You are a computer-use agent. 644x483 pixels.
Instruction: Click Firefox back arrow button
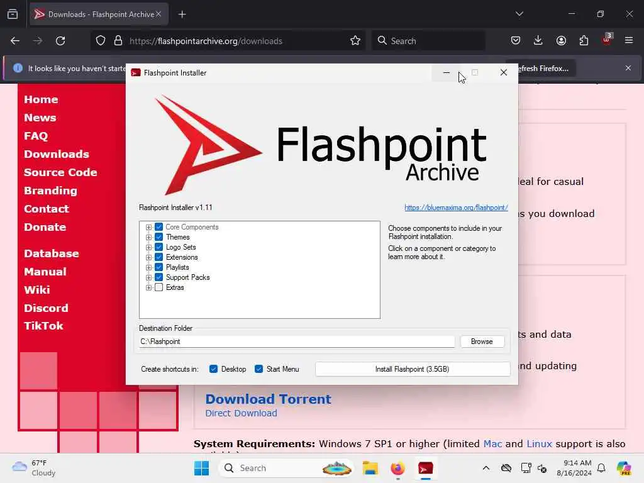point(15,41)
